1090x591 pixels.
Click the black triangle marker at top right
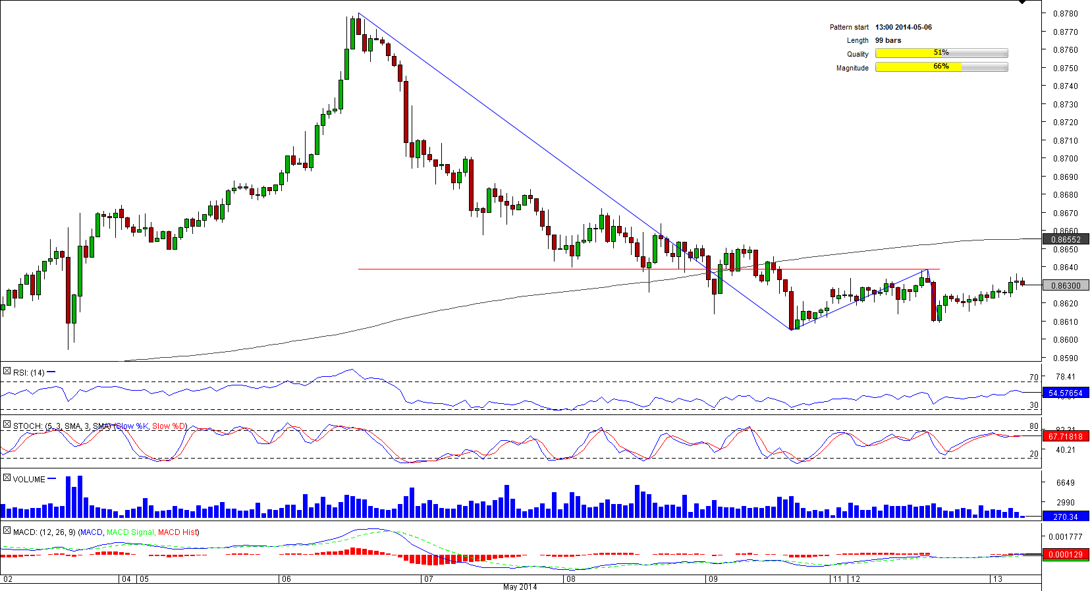click(x=1022, y=3)
